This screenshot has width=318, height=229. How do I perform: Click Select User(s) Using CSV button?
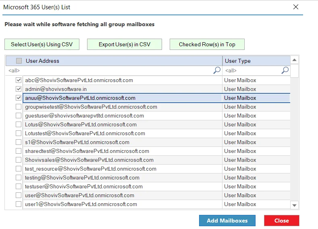coord(42,44)
